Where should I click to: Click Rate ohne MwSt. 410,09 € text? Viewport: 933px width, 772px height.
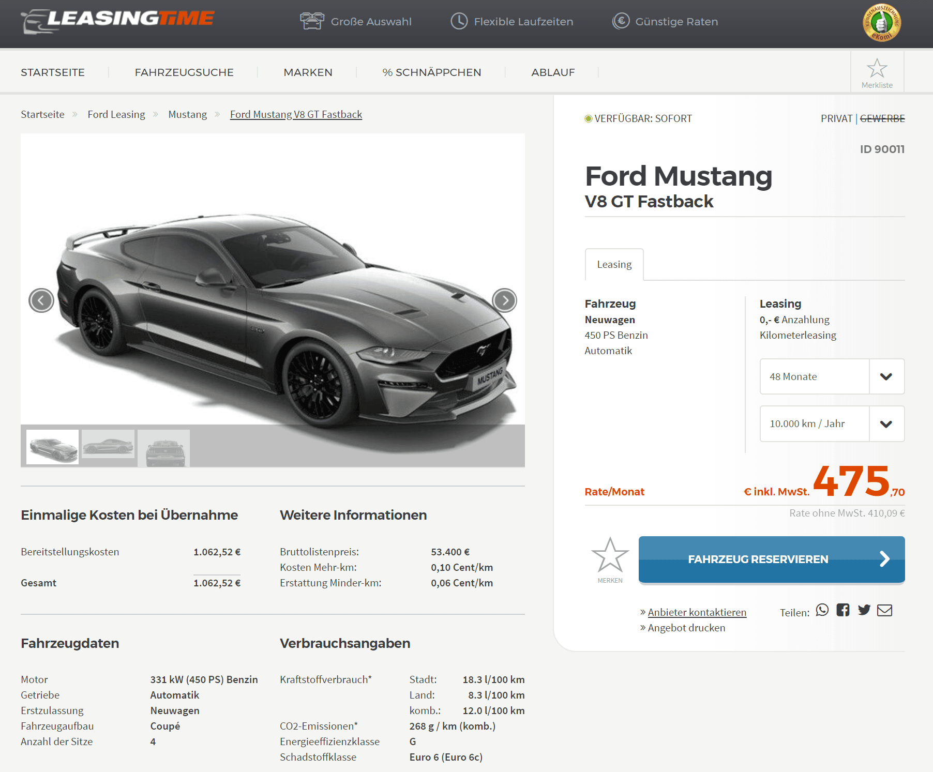(x=847, y=513)
